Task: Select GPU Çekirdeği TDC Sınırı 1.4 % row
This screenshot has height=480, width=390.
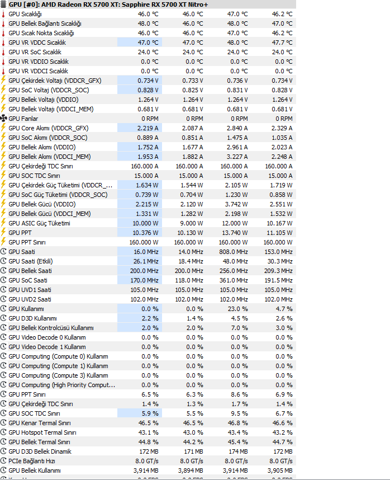Action: [148, 403]
